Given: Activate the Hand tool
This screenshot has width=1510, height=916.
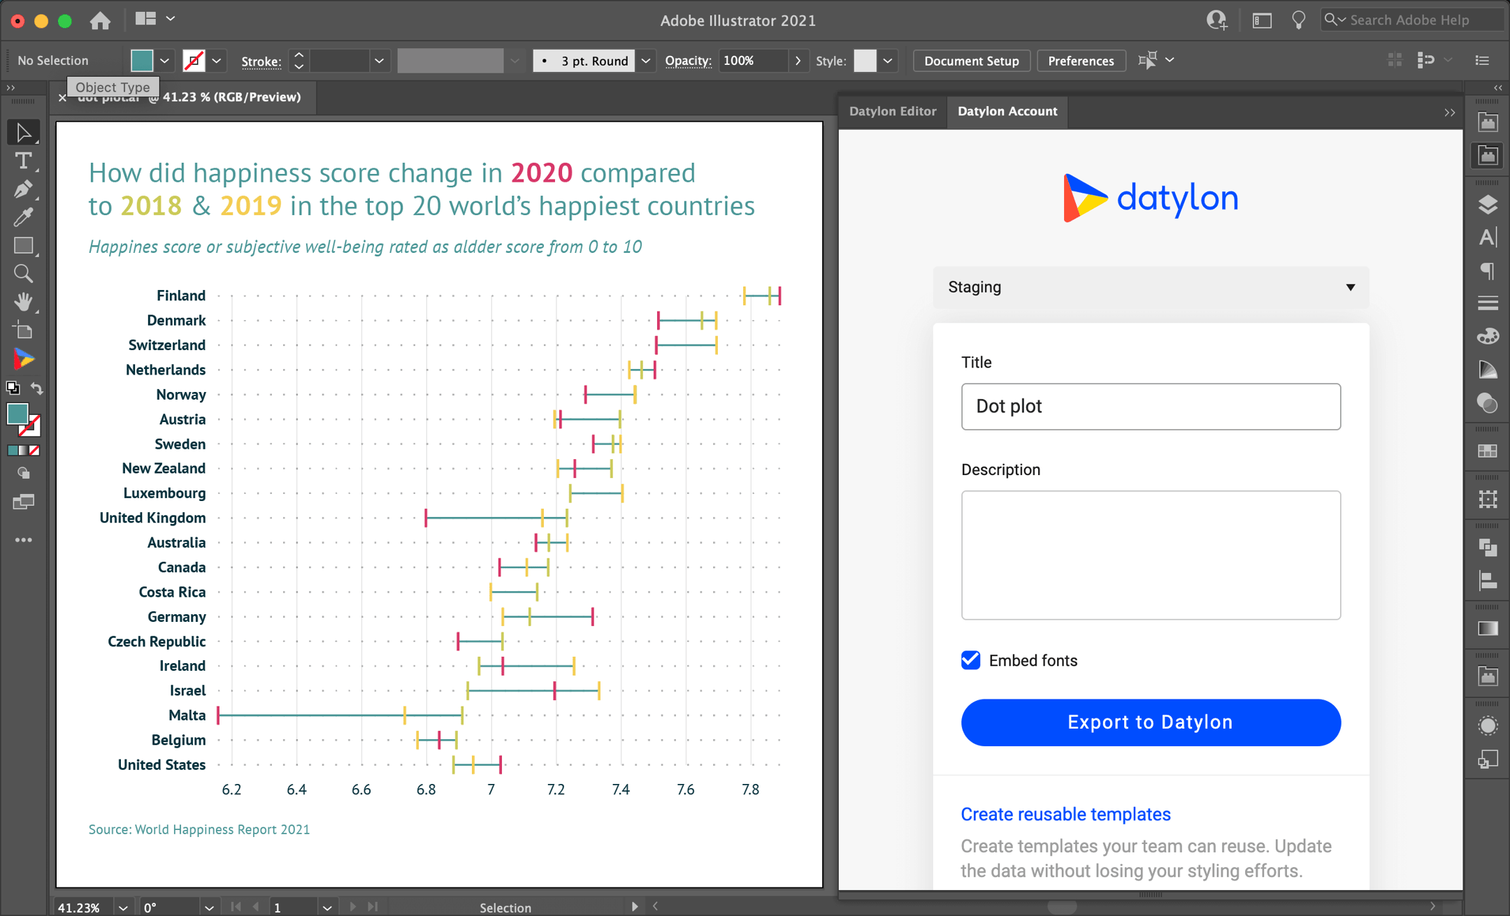Looking at the screenshot, I should [24, 301].
